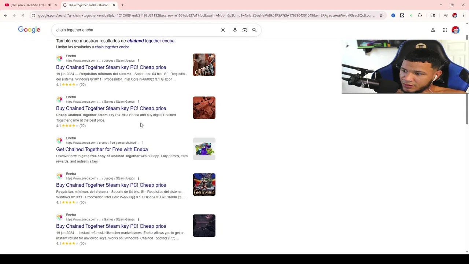The height and width of the screenshot is (264, 469).
Task: Open options menu for first Eneba result
Action: click(x=138, y=60)
